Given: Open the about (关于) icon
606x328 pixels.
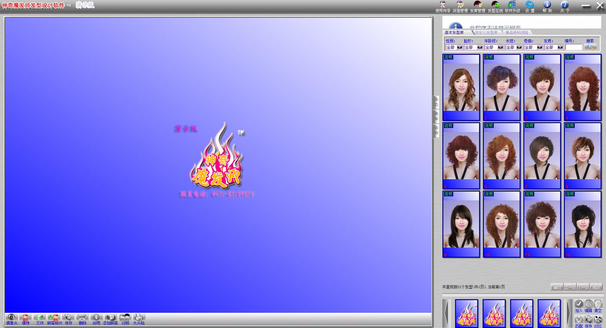Looking at the screenshot, I should 565,6.
